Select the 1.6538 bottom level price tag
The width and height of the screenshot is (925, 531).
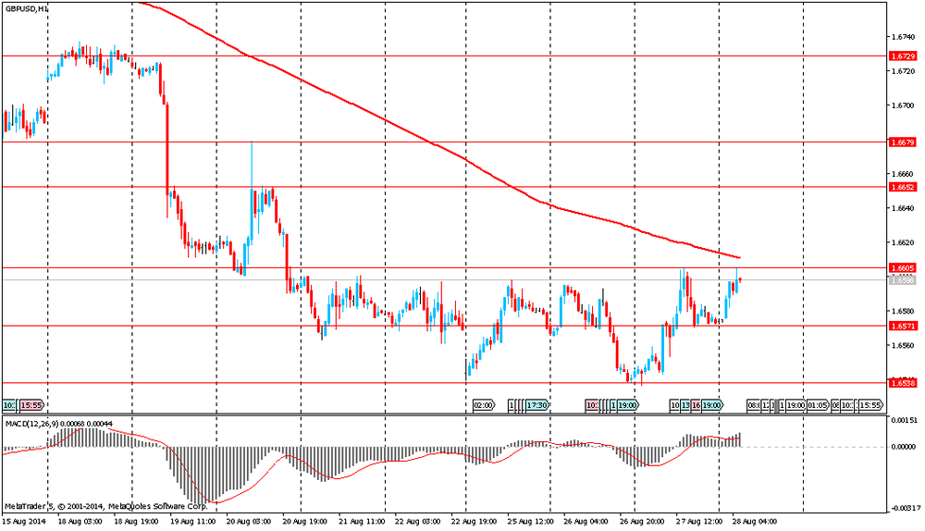(902, 382)
